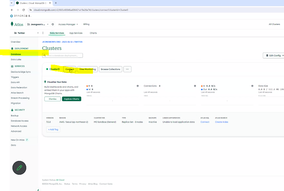Switch to the Charts tab
Screen dimensions: 284x191
click(x=93, y=33)
